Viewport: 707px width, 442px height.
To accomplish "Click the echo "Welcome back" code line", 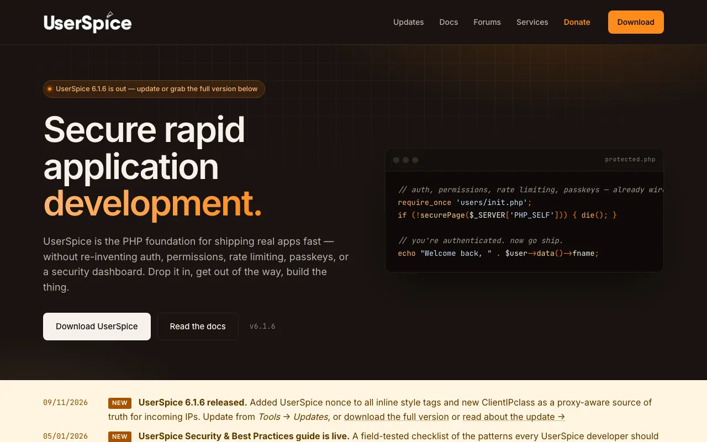I will pyautogui.click(x=498, y=253).
